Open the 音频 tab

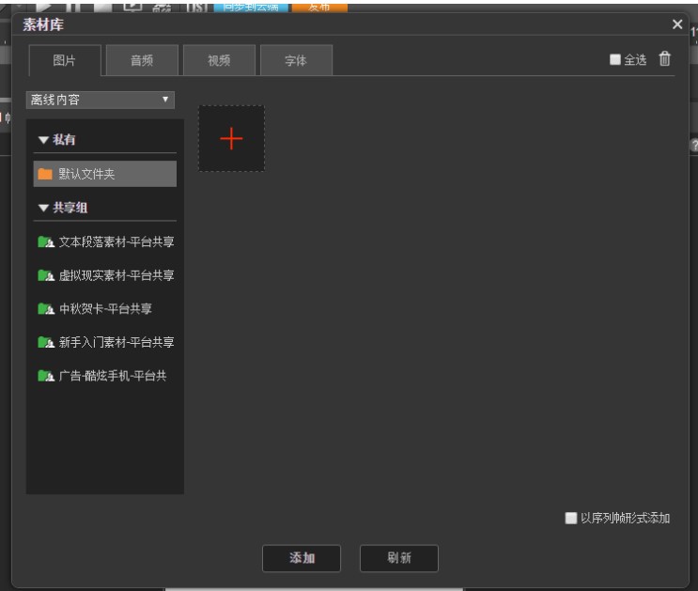[x=141, y=60]
